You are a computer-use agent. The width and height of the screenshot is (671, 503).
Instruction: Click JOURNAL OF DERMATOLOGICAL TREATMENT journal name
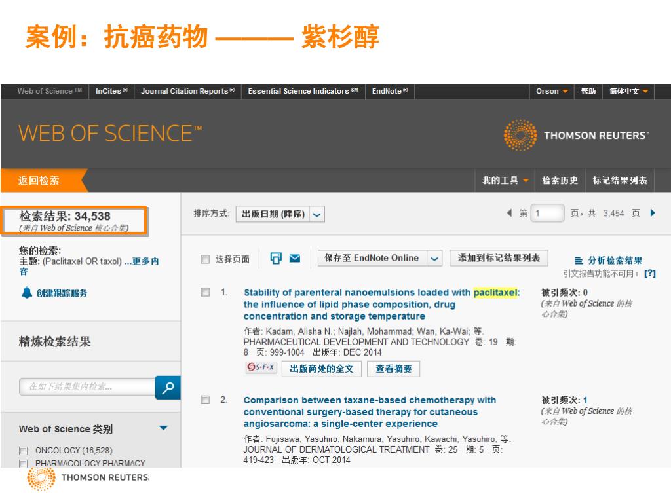[x=336, y=449]
